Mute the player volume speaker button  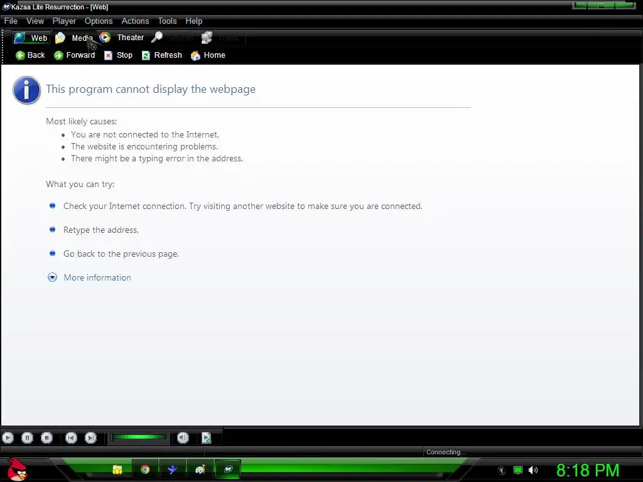183,437
